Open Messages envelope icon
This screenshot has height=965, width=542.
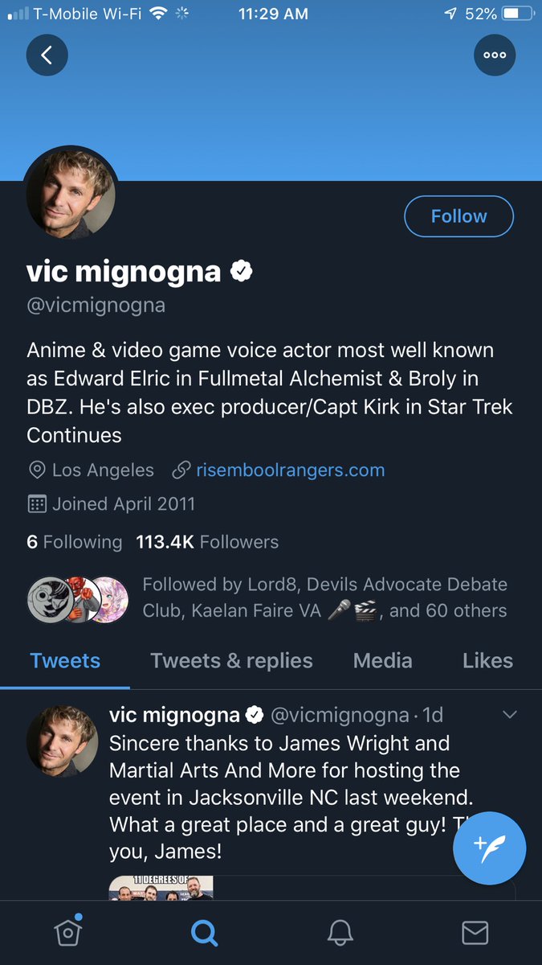[x=475, y=932]
